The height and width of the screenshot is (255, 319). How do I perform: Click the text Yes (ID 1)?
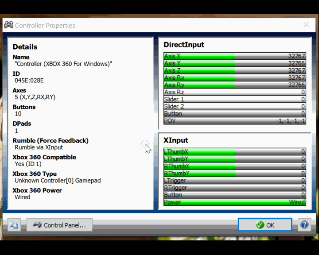pyautogui.click(x=28, y=164)
